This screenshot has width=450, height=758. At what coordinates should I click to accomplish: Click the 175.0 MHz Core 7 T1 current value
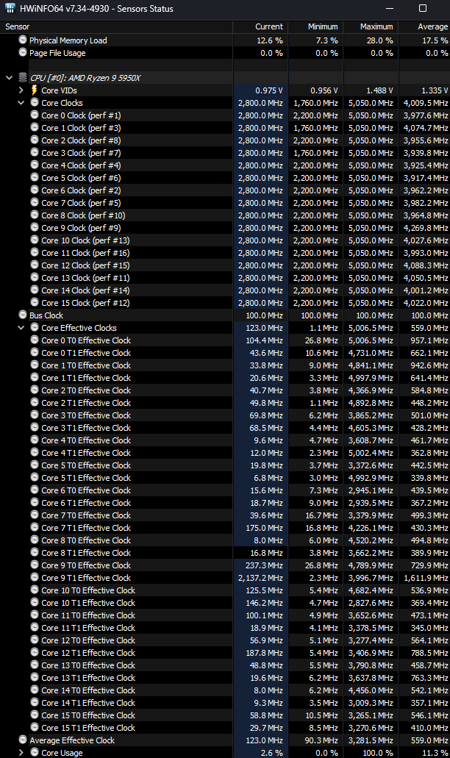coord(265,528)
